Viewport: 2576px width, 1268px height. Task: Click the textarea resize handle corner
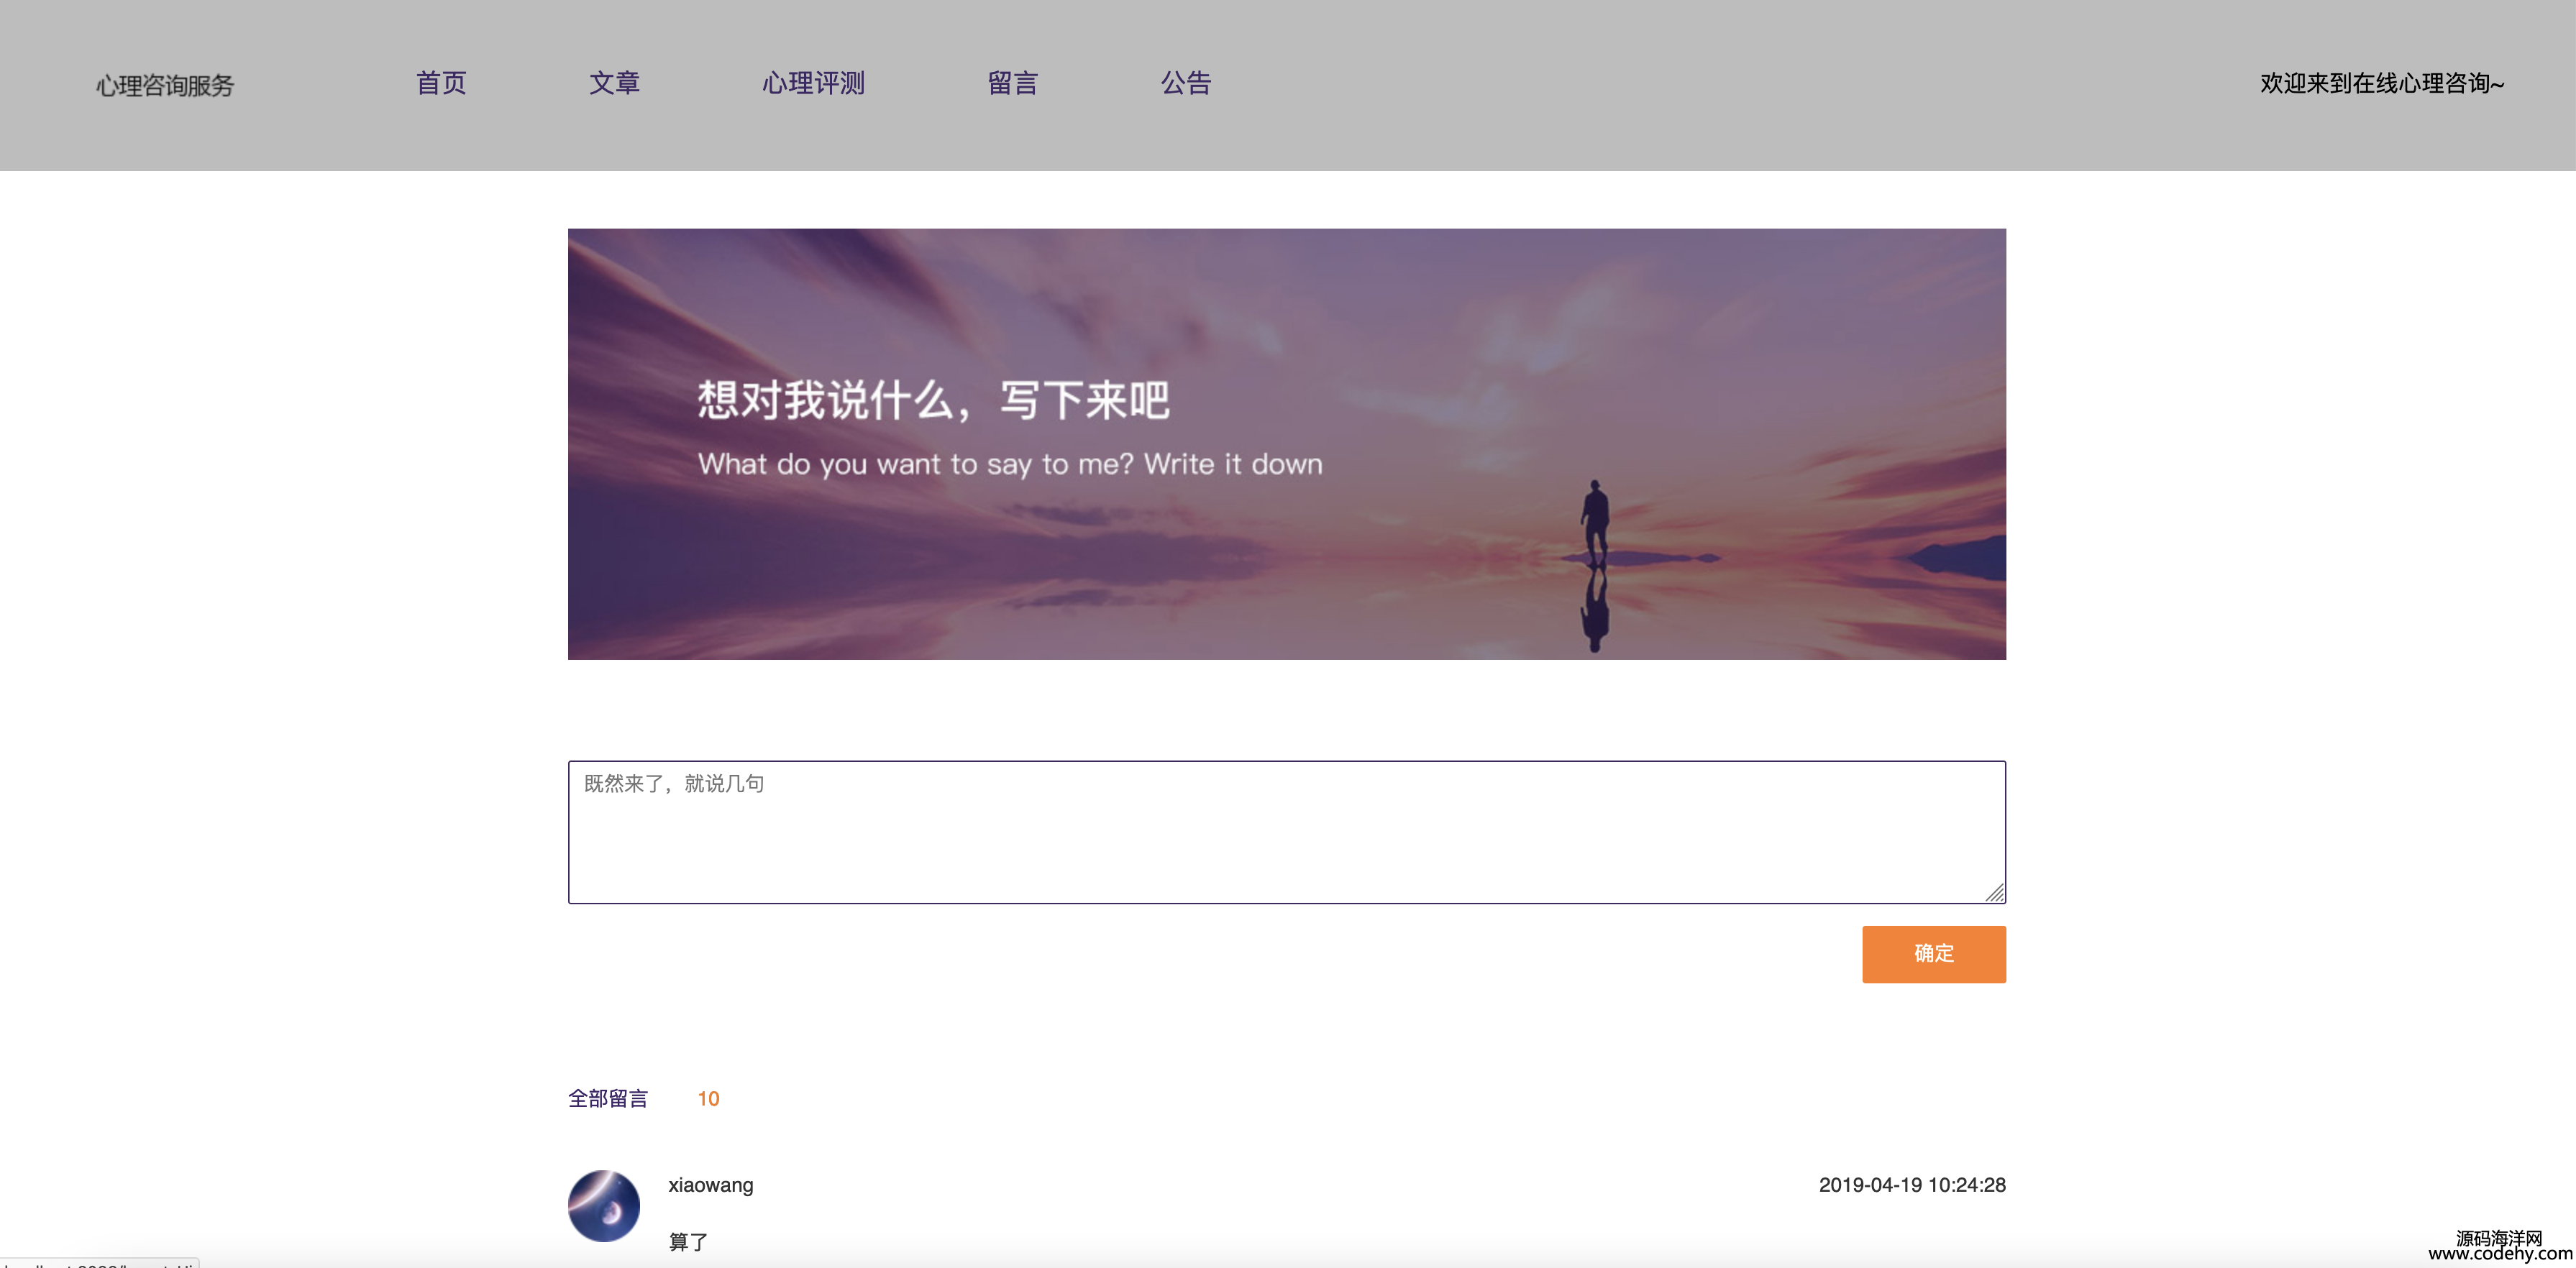[1994, 892]
